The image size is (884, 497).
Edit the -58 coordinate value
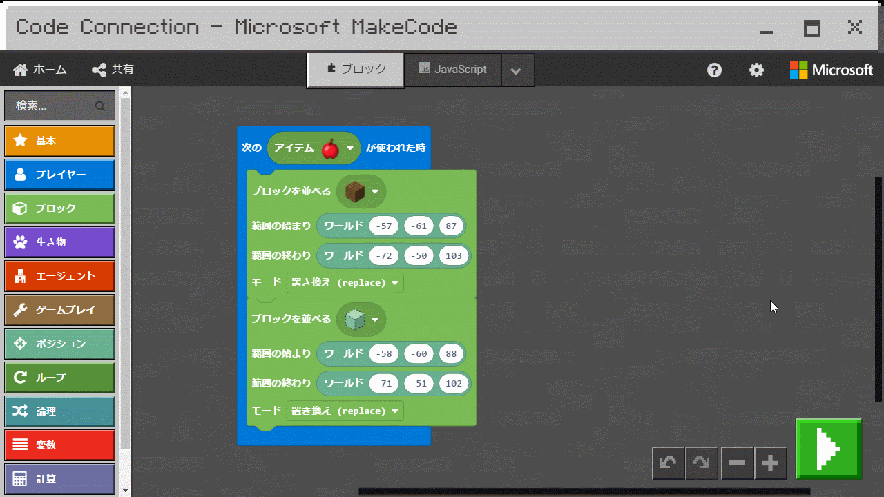385,354
